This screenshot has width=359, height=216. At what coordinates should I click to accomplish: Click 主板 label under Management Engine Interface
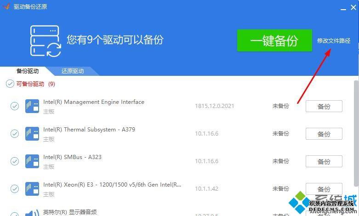pos(49,112)
